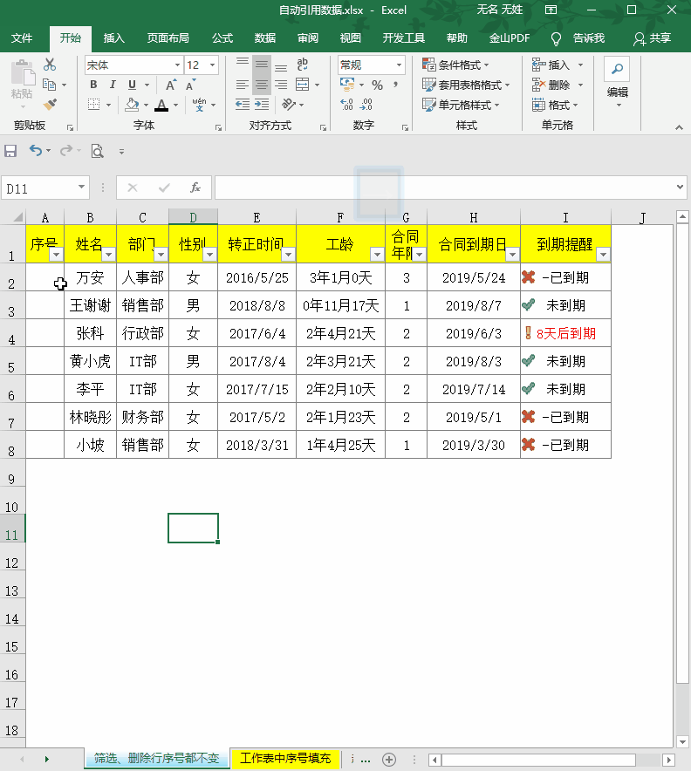Switch to the 插入 ribbon tab
Screen dimensions: 691x771
(x=113, y=38)
